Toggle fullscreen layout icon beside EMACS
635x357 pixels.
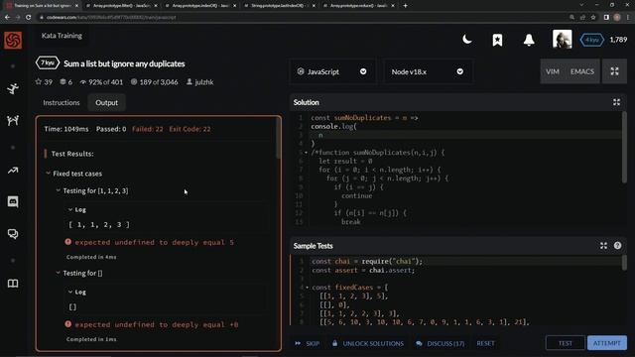(x=614, y=71)
